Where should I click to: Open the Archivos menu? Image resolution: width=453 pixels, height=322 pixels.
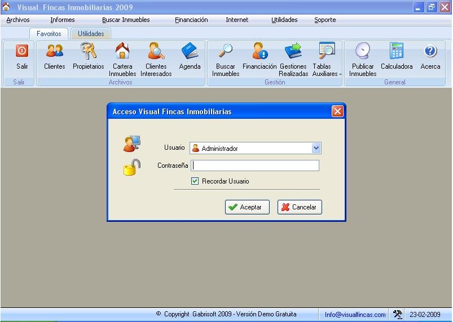pos(18,20)
